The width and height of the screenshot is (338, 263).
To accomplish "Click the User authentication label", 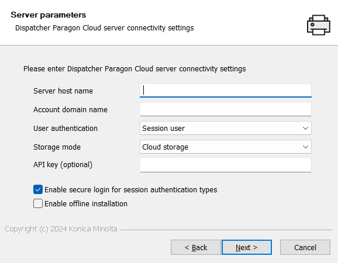I will coord(65,129).
